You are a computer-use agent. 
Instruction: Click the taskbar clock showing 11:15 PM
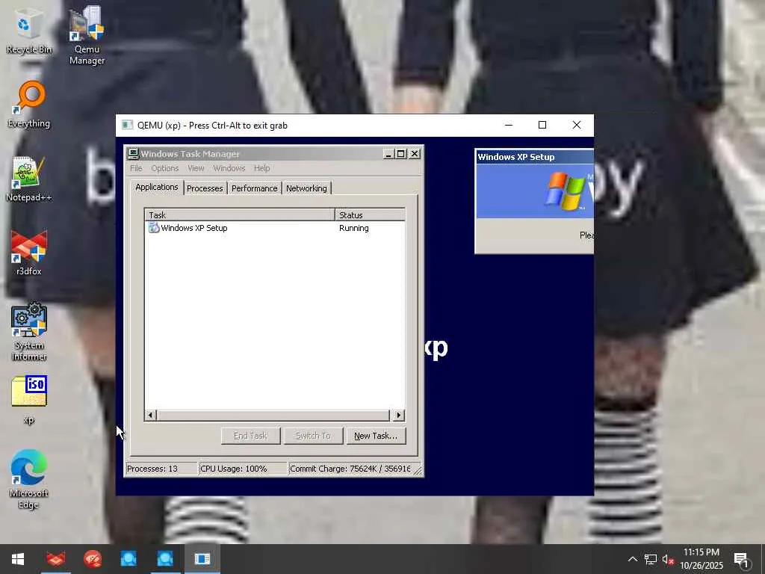701,559
